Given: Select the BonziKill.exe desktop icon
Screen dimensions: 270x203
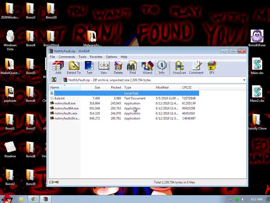Looking at the screenshot, I should (x=257, y=38).
